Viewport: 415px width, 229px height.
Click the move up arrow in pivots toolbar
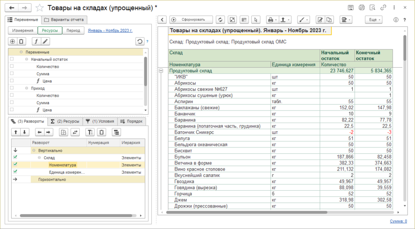coord(15,132)
